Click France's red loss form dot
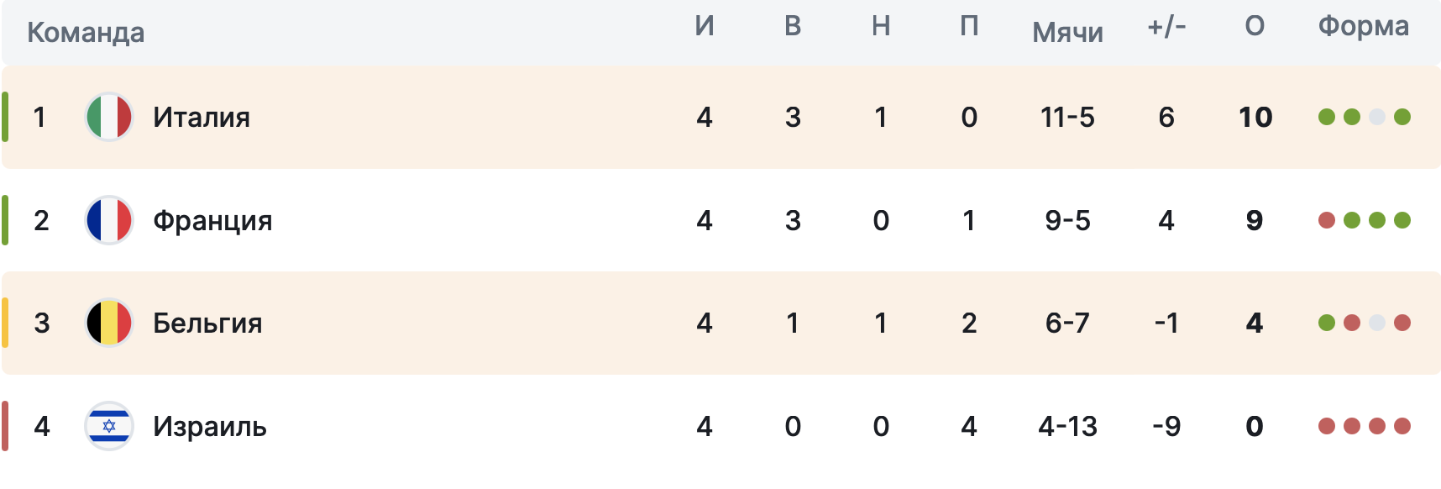This screenshot has width=1441, height=489. (x=1327, y=220)
